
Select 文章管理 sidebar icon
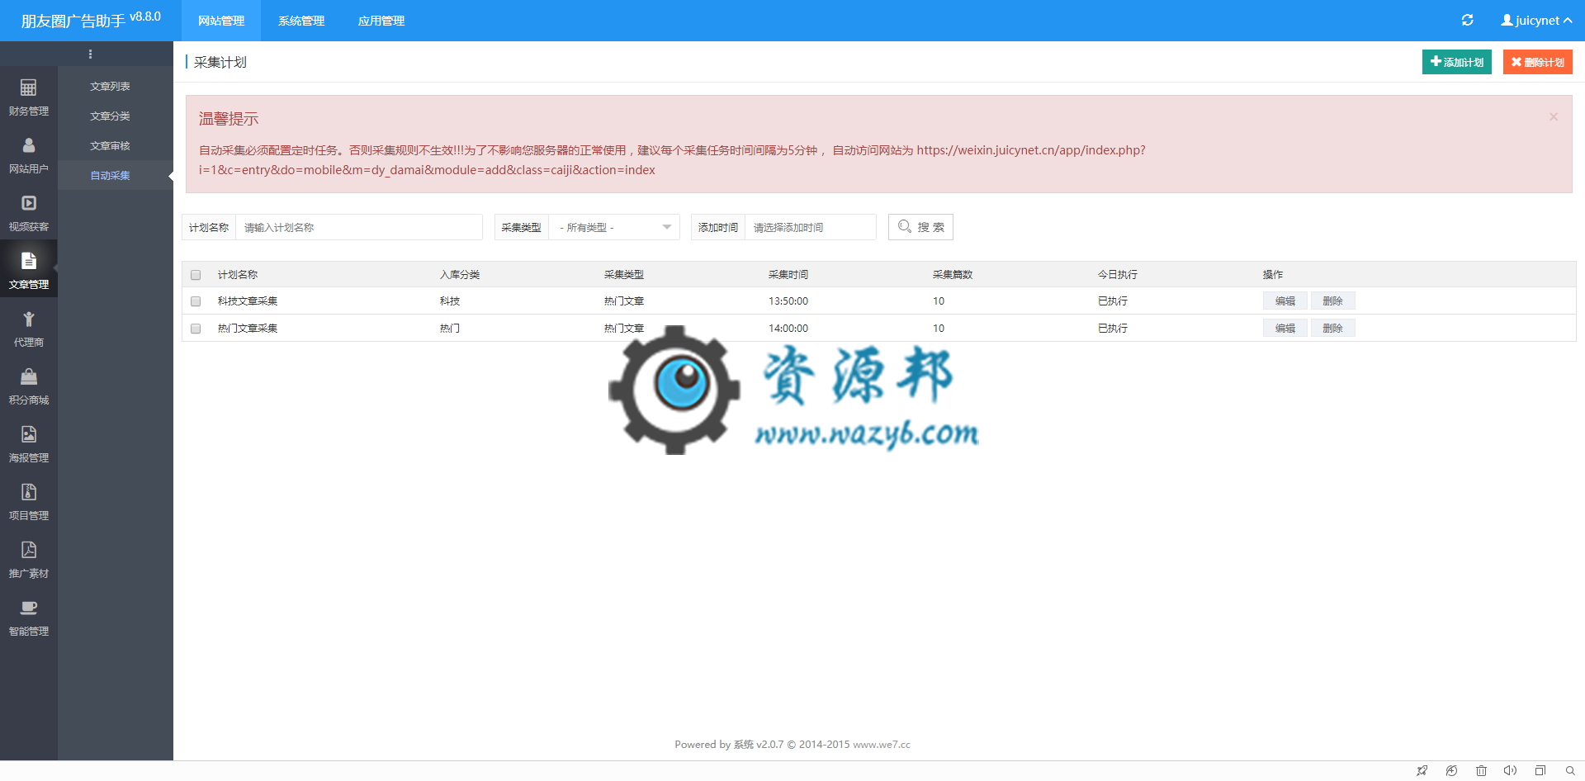(29, 269)
